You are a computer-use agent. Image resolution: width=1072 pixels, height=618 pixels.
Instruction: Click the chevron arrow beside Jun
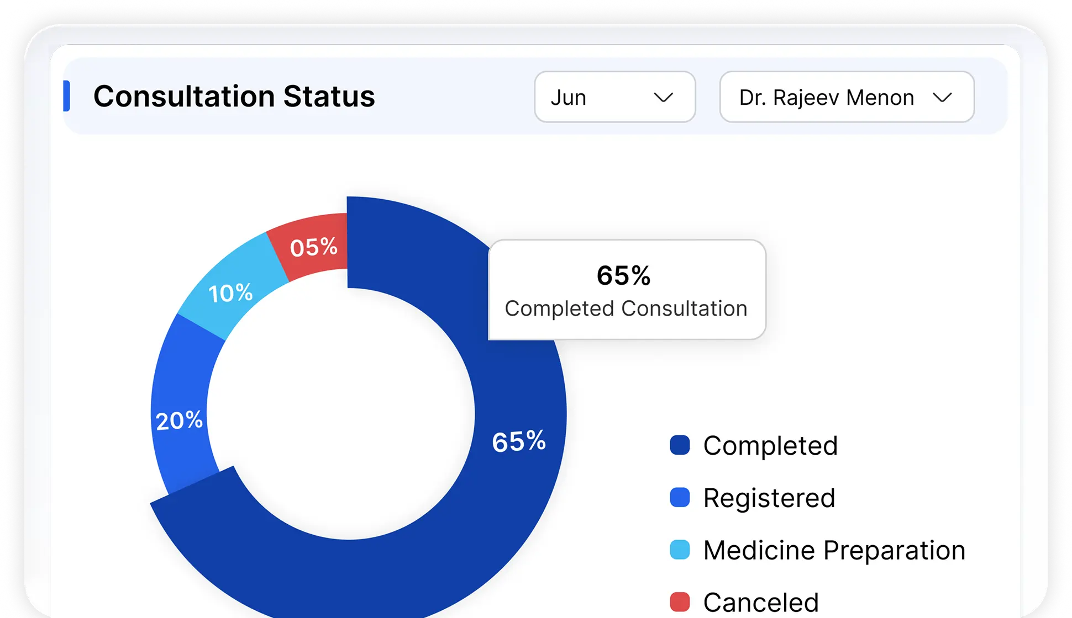pos(663,98)
